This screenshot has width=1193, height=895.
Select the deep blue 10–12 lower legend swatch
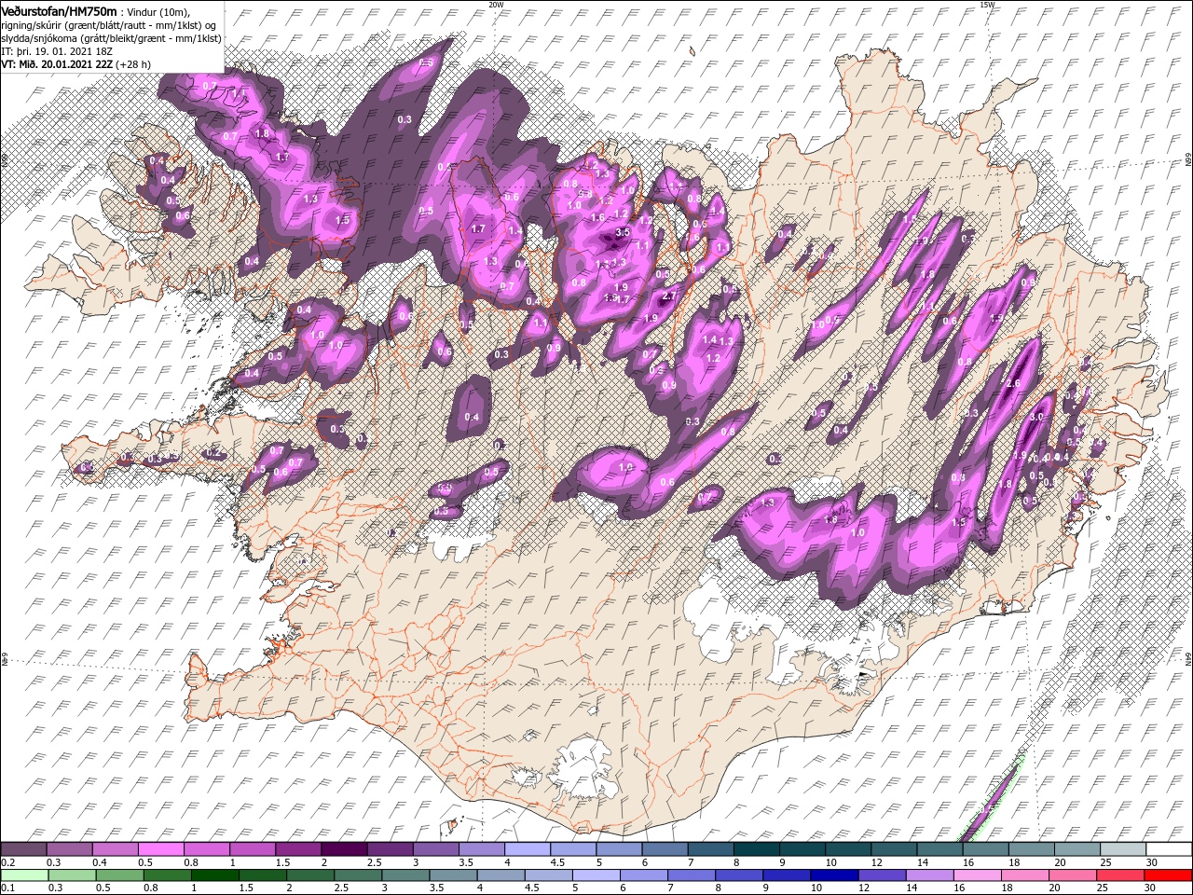pyautogui.click(x=833, y=875)
